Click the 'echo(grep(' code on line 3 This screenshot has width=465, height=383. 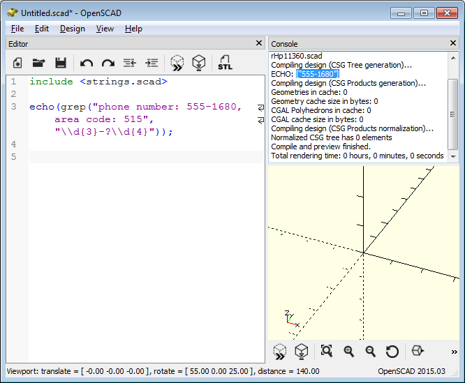(60, 107)
